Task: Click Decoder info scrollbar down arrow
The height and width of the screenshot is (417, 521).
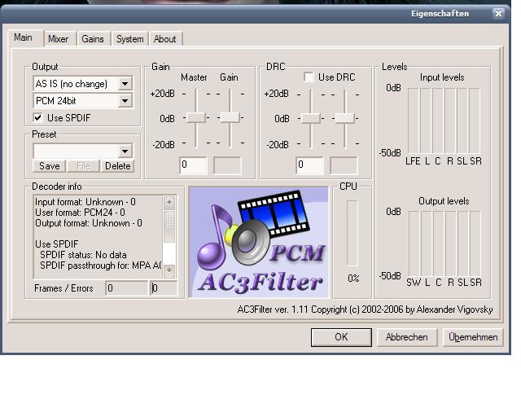Action: click(x=169, y=270)
